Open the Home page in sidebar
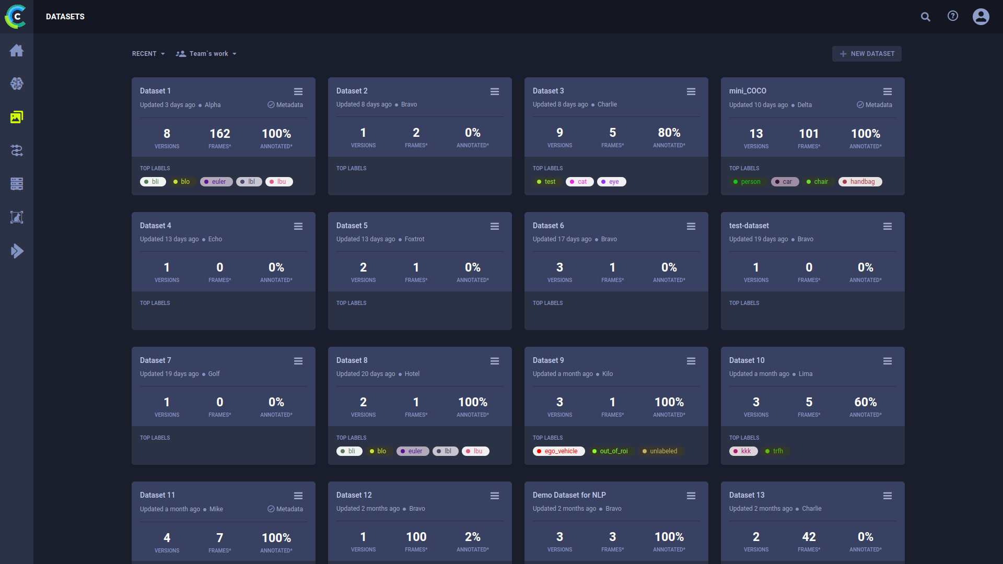The width and height of the screenshot is (1003, 564). (x=17, y=51)
